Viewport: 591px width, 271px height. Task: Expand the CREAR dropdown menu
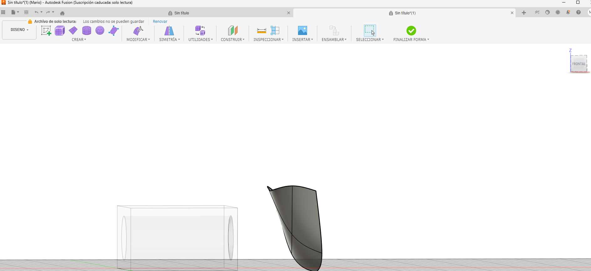79,40
